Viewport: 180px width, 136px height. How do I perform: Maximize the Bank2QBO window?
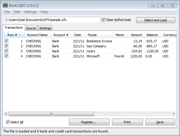[x=163, y=6]
